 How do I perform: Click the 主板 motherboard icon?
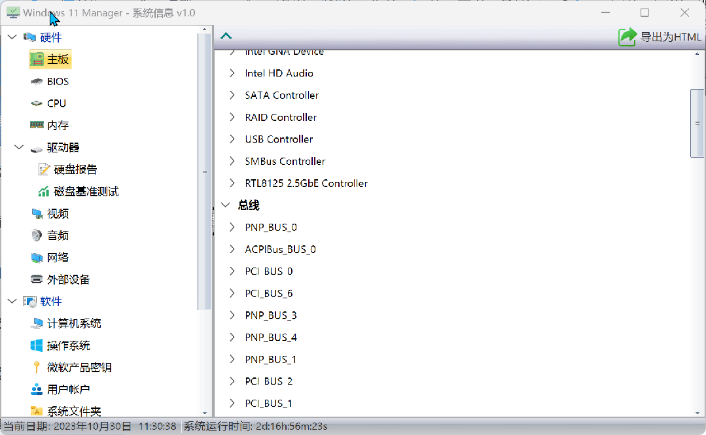coord(37,60)
